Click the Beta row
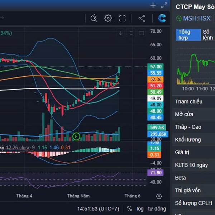The height and width of the screenshot is (215, 215). pos(193,178)
